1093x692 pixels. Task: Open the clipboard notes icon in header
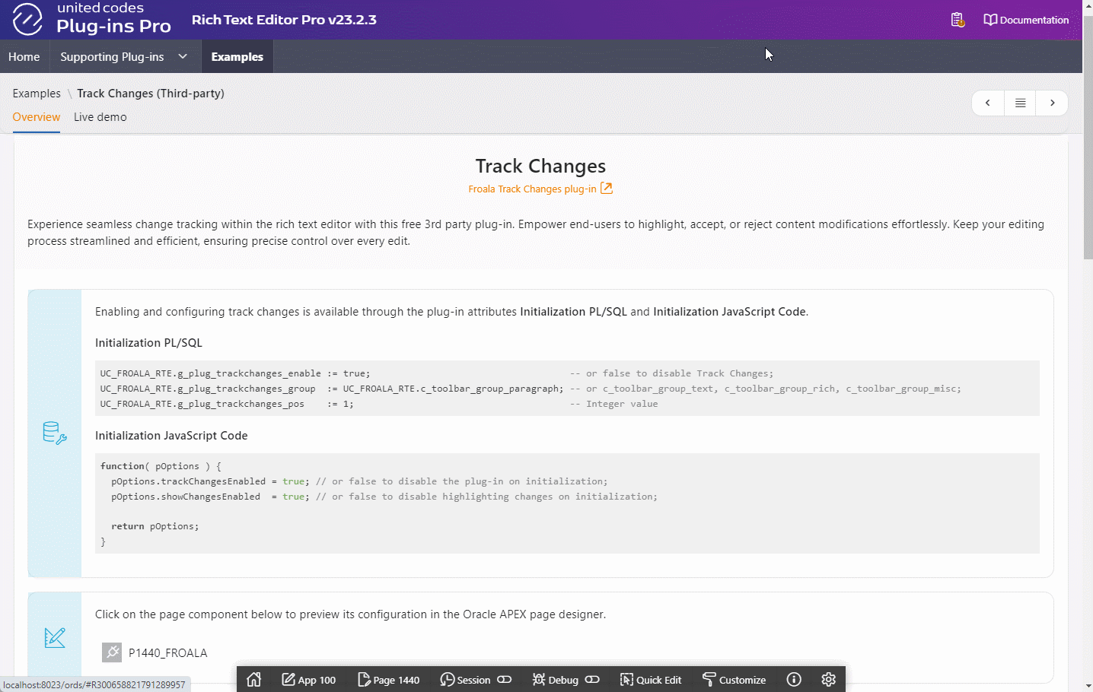tap(958, 20)
